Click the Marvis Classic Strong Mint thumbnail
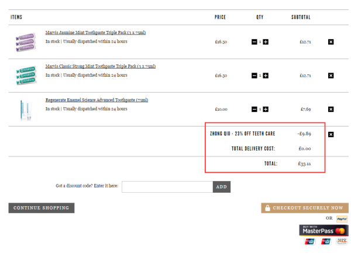 point(26,76)
